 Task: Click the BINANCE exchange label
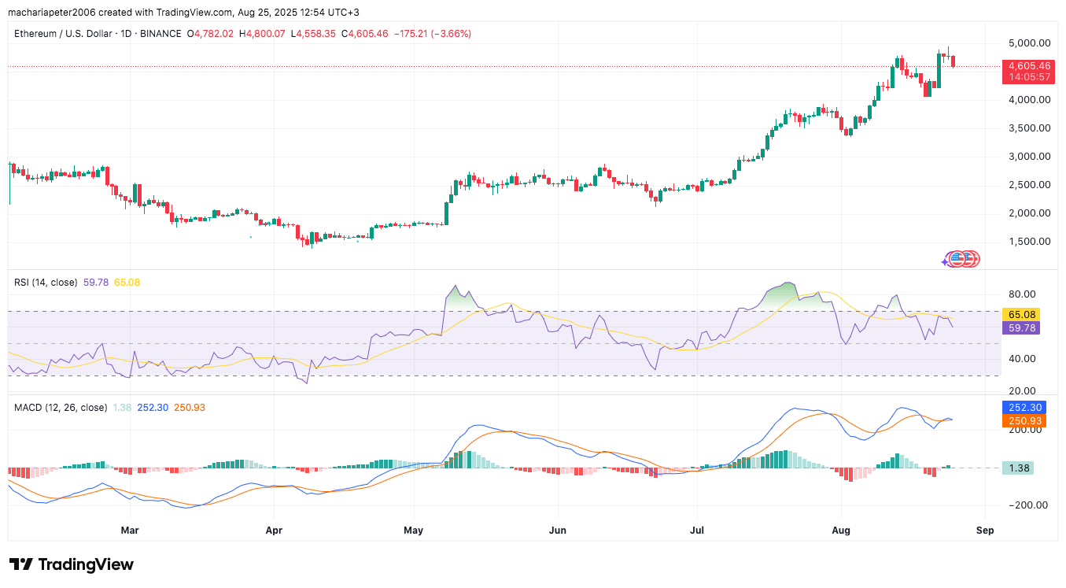pyautogui.click(x=163, y=34)
